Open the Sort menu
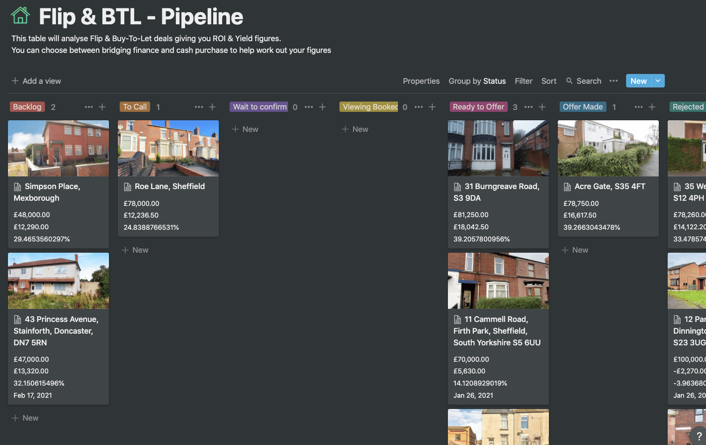Image resolution: width=706 pixels, height=445 pixels. click(x=549, y=81)
